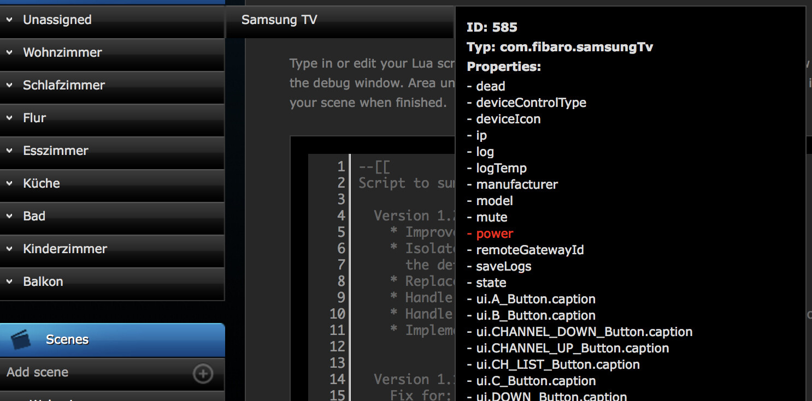The height and width of the screenshot is (401, 812).
Task: Select the Küche room entry
Action: tap(42, 183)
